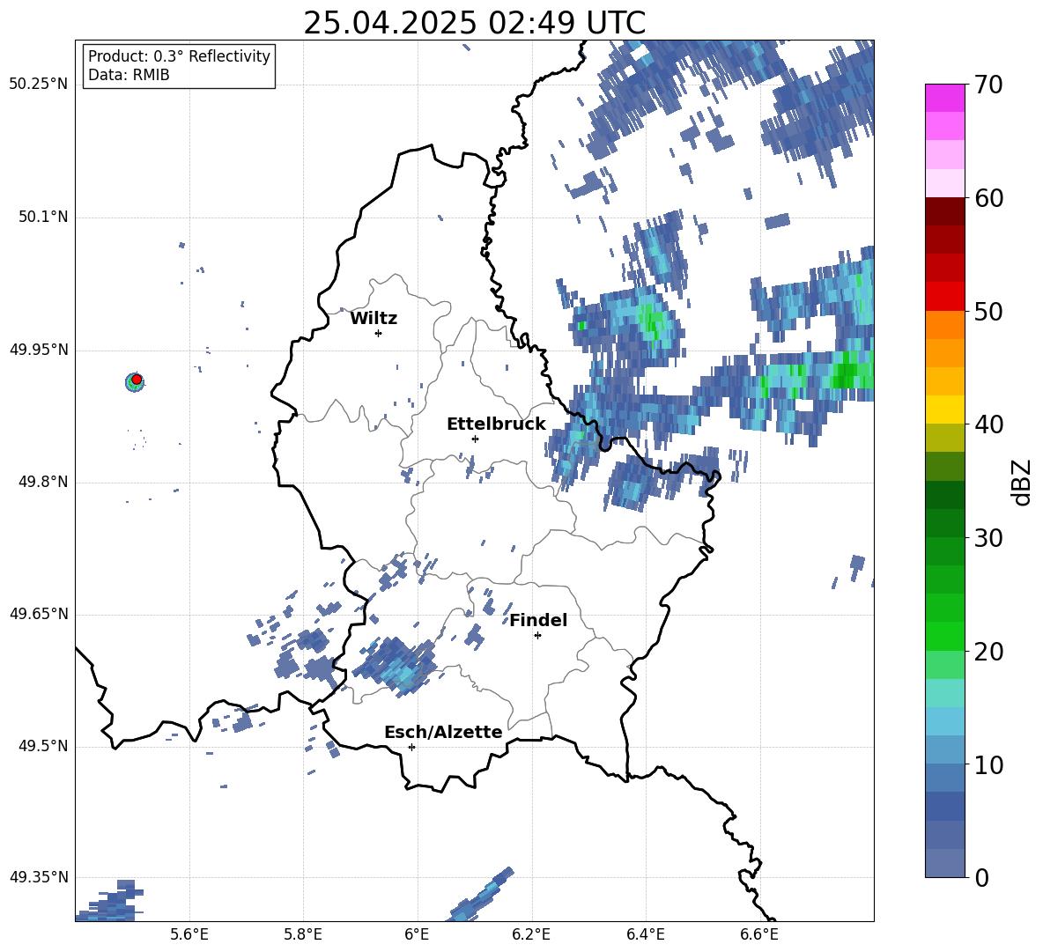Click the Wiltz cross marker
The height and width of the screenshot is (952, 1043).
click(379, 333)
